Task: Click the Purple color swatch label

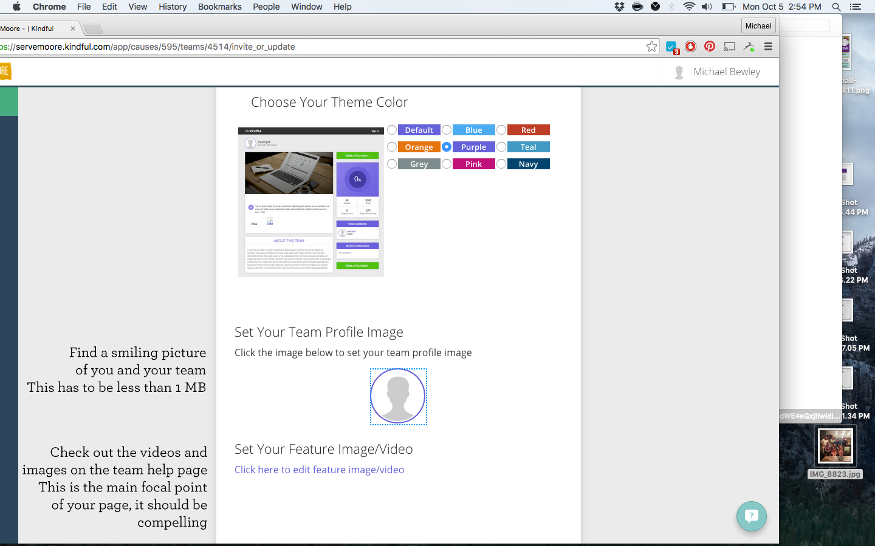Action: pos(474,147)
